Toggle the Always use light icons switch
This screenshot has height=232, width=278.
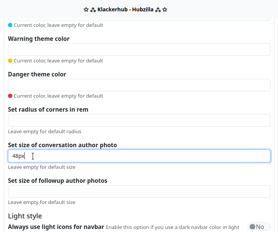click(x=259, y=227)
